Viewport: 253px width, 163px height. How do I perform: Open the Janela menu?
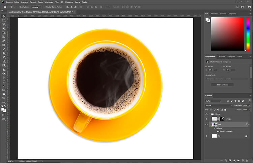(78, 2)
